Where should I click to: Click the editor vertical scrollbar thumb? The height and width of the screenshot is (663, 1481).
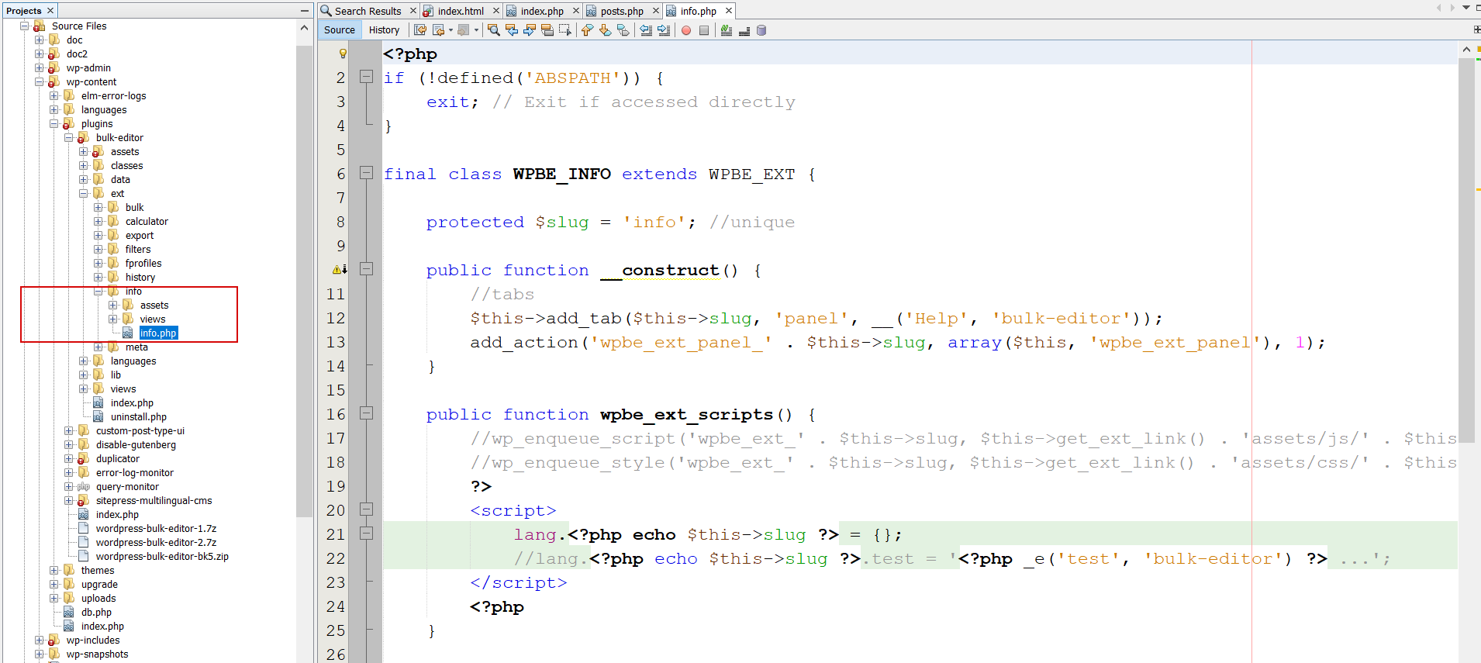pos(1465,248)
